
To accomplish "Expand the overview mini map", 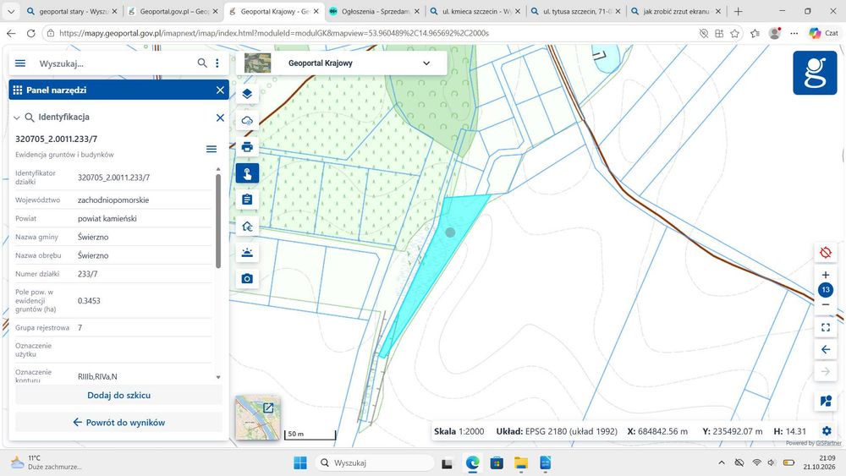I will 268,408.
